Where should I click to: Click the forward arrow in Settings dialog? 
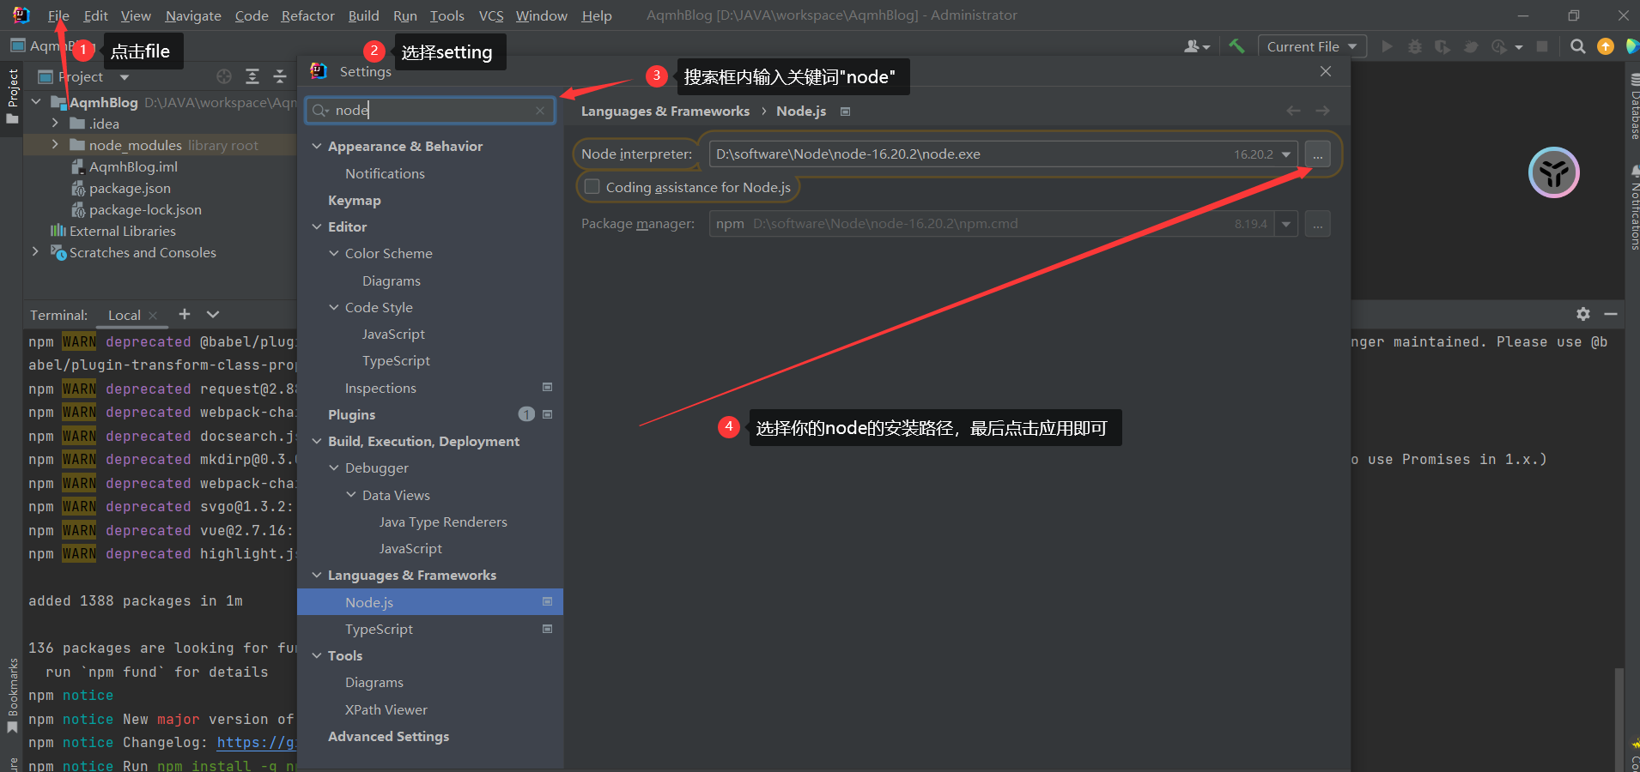[x=1322, y=111]
